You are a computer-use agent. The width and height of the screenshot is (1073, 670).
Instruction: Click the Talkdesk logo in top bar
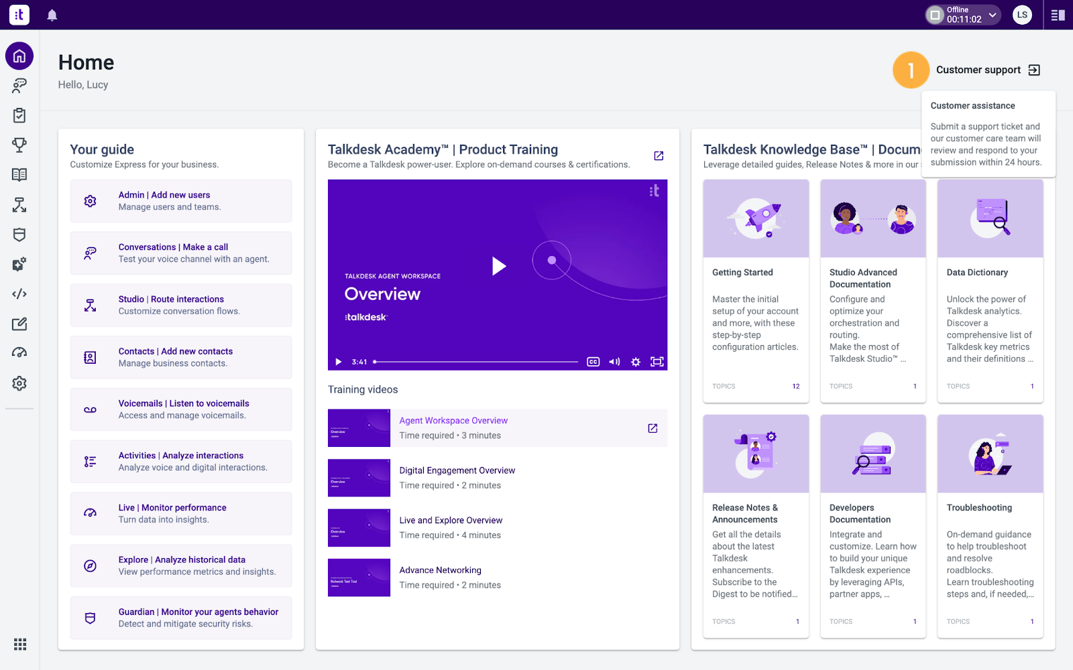tap(19, 15)
